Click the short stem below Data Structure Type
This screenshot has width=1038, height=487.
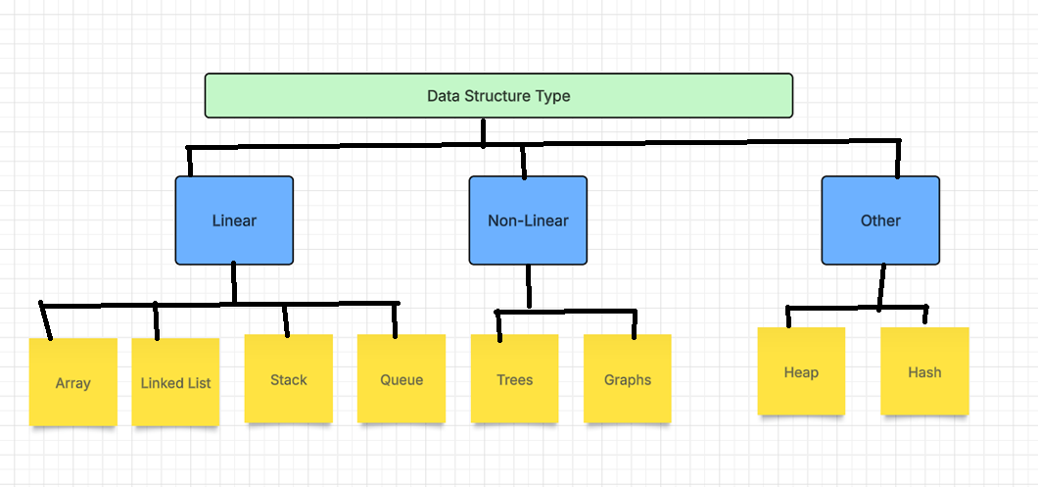[483, 131]
